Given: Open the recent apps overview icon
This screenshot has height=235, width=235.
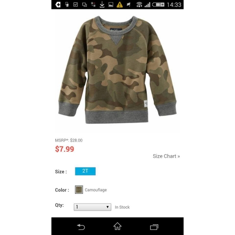Looking at the screenshot, I should coord(154,227).
